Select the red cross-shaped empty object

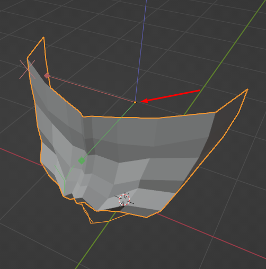(28, 69)
